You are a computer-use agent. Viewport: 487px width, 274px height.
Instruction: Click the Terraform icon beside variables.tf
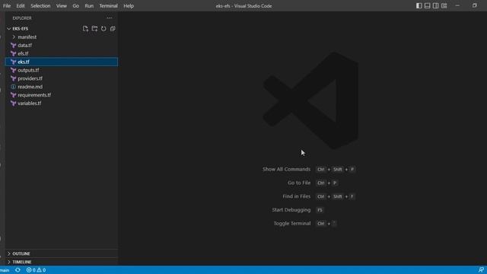tap(14, 104)
